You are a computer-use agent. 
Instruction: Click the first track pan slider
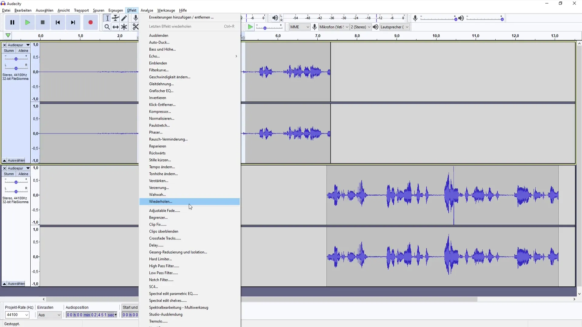(16, 68)
